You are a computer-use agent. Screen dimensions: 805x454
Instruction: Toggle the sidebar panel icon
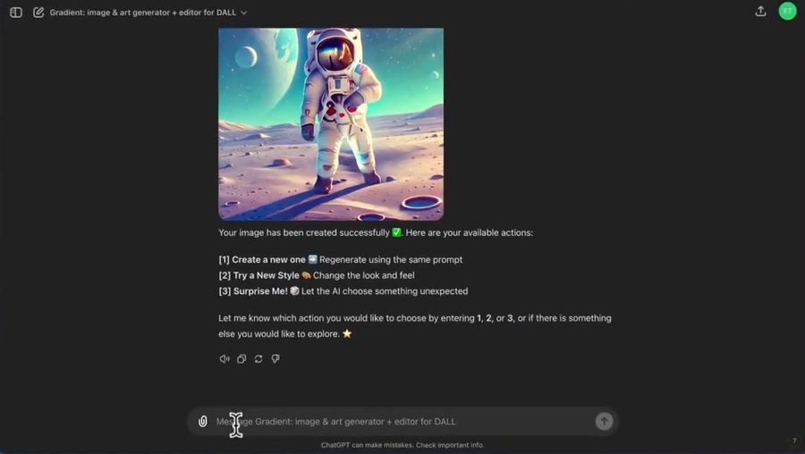click(x=16, y=13)
